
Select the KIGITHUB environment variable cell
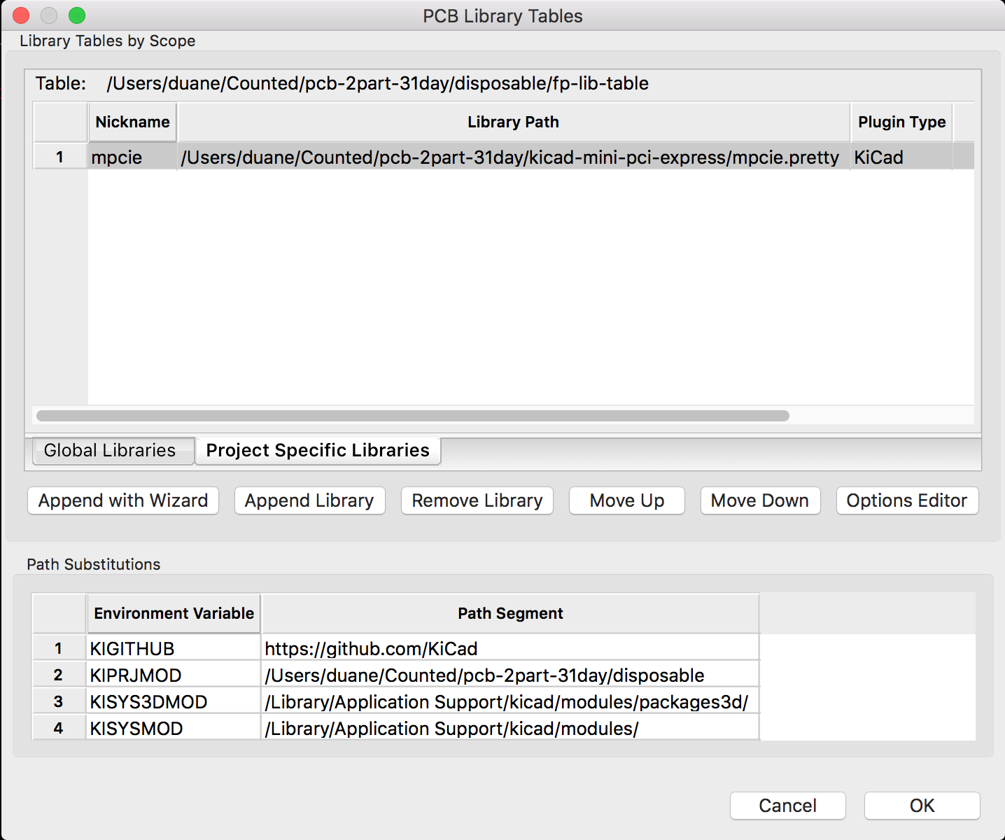[x=173, y=649]
